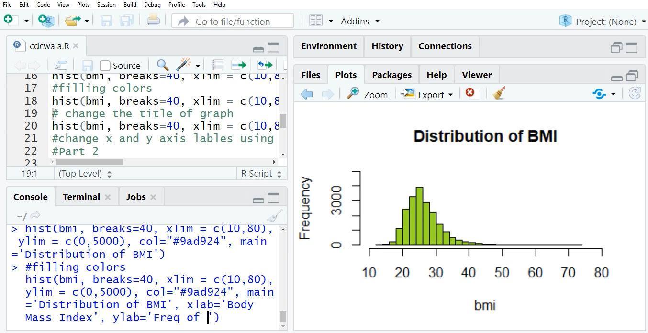This screenshot has height=333, width=648.
Task: Click the Find/Replace magnifier icon
Action: 162,65
